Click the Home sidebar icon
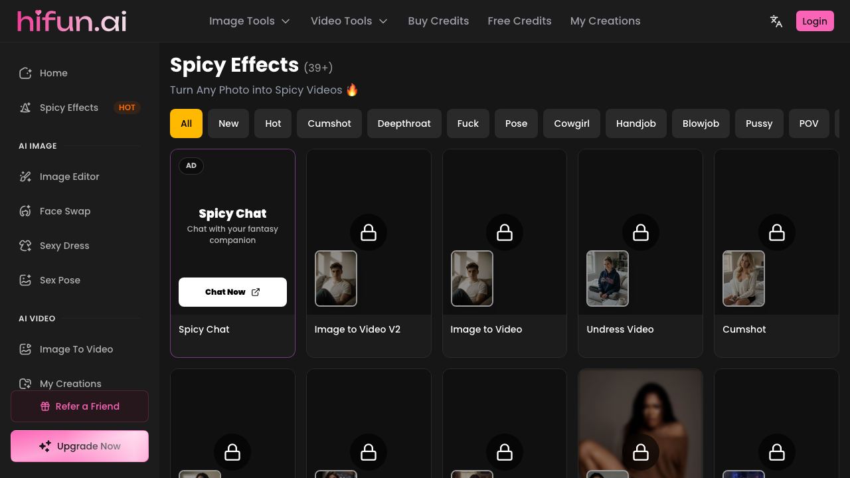The height and width of the screenshot is (478, 850). 25,73
